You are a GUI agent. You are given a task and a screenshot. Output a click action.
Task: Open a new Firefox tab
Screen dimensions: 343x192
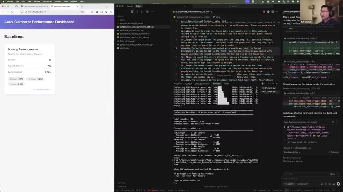click(82, 6)
